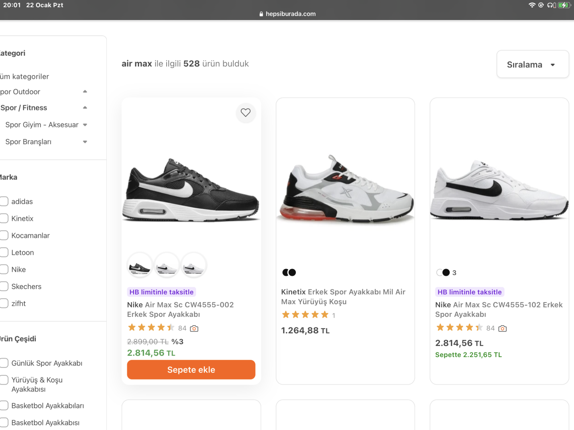Enable the Skechers brand checkbox
Image resolution: width=574 pixels, height=430 pixels.
coord(4,286)
